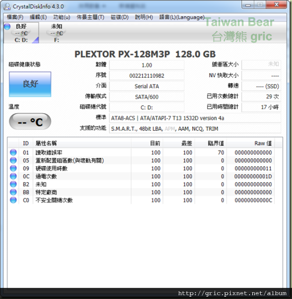Open the 編輯(E) menu
This screenshot has height=299, width=292.
(x=38, y=17)
